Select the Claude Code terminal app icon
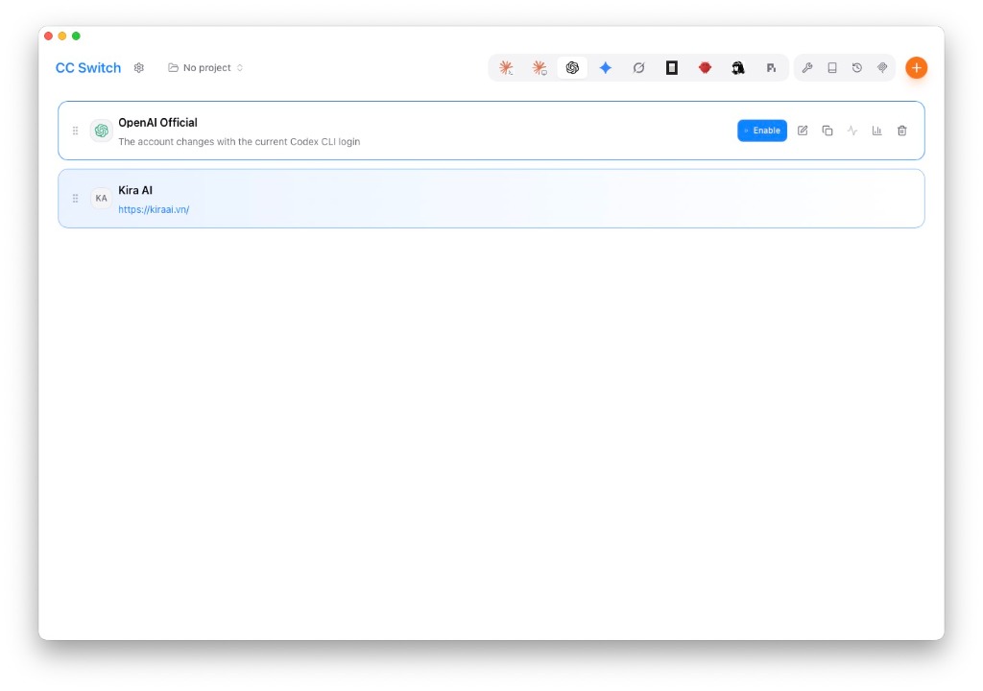 pos(506,68)
